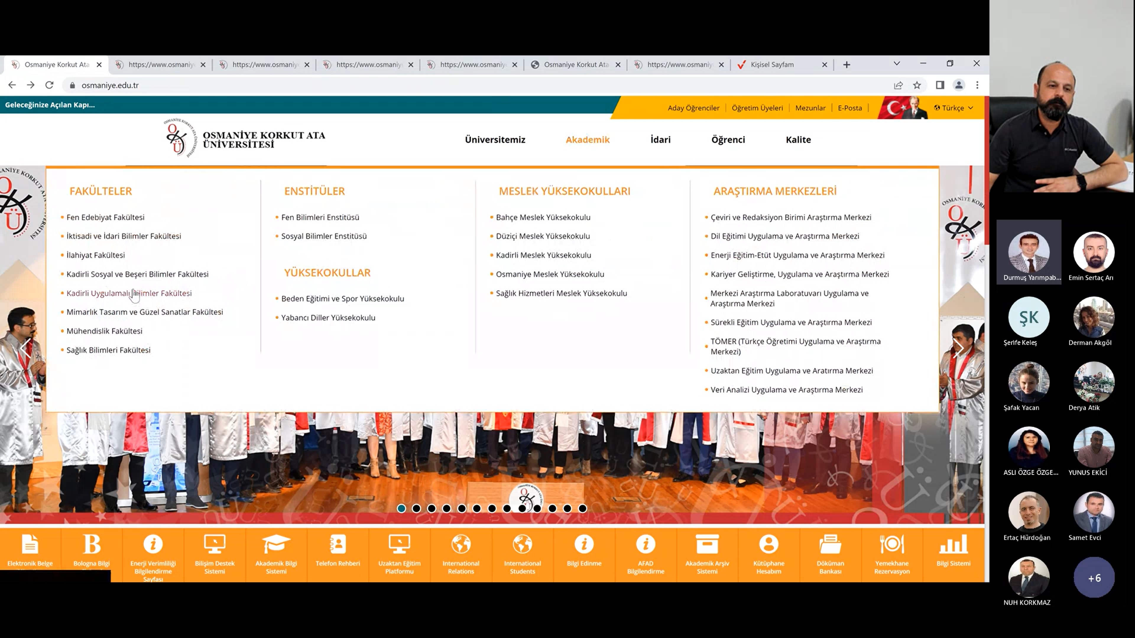The image size is (1135, 638).
Task: Open Sosyal Bilimler Enstitüsü link
Action: click(323, 236)
